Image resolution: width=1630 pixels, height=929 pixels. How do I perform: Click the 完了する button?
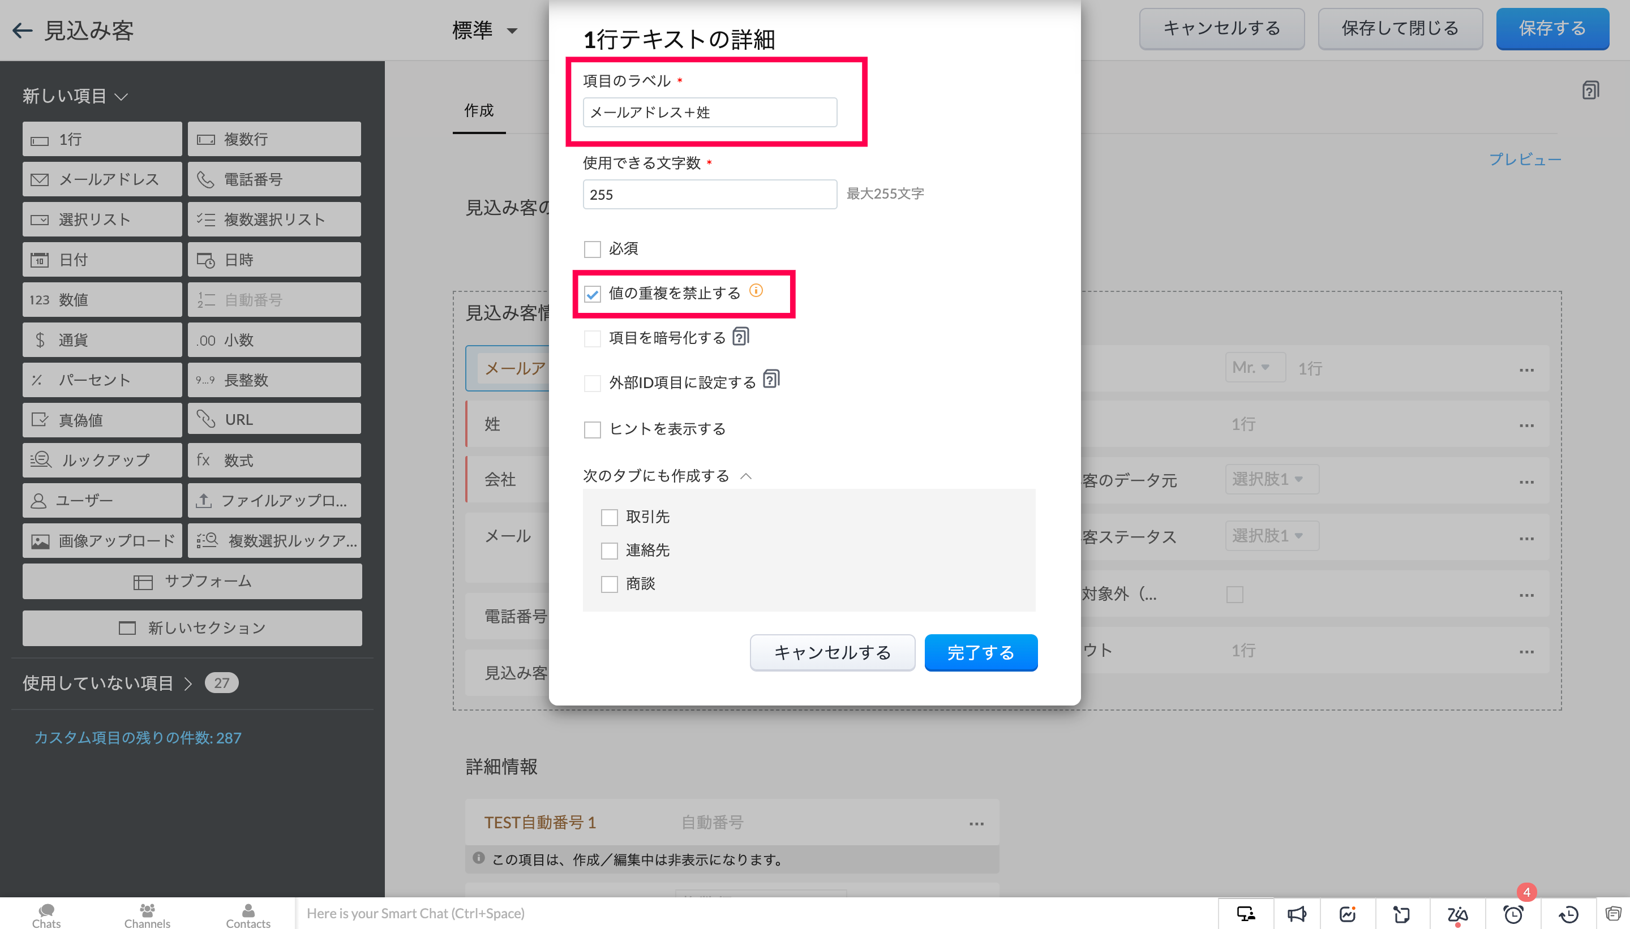click(x=980, y=652)
